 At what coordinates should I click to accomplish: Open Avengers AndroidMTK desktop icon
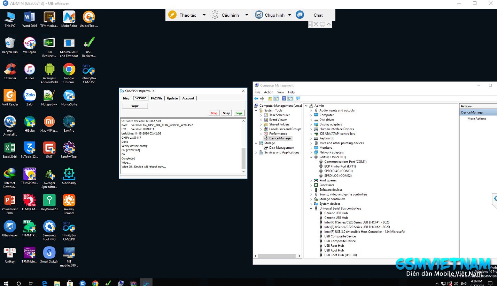coord(49,73)
